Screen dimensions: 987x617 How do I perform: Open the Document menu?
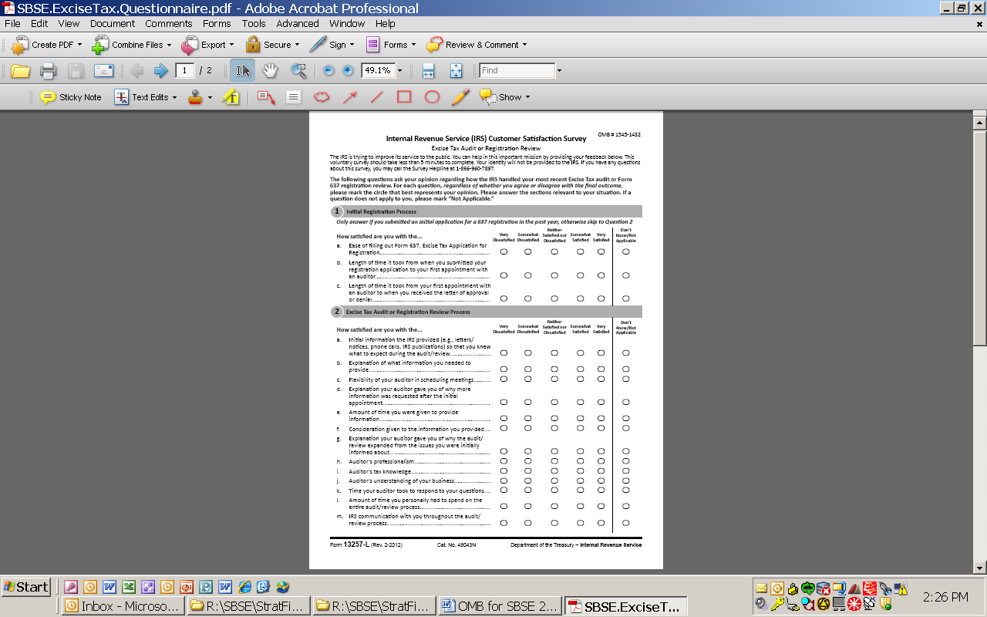click(x=113, y=24)
